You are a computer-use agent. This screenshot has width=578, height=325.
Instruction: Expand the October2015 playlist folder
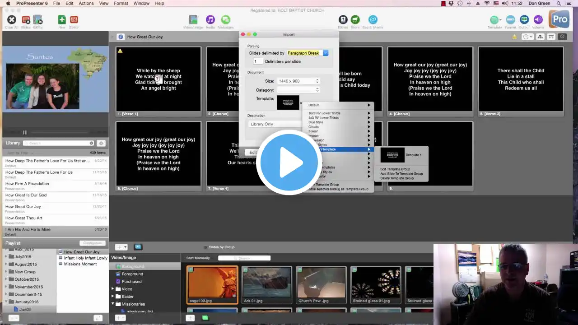pos(6,279)
